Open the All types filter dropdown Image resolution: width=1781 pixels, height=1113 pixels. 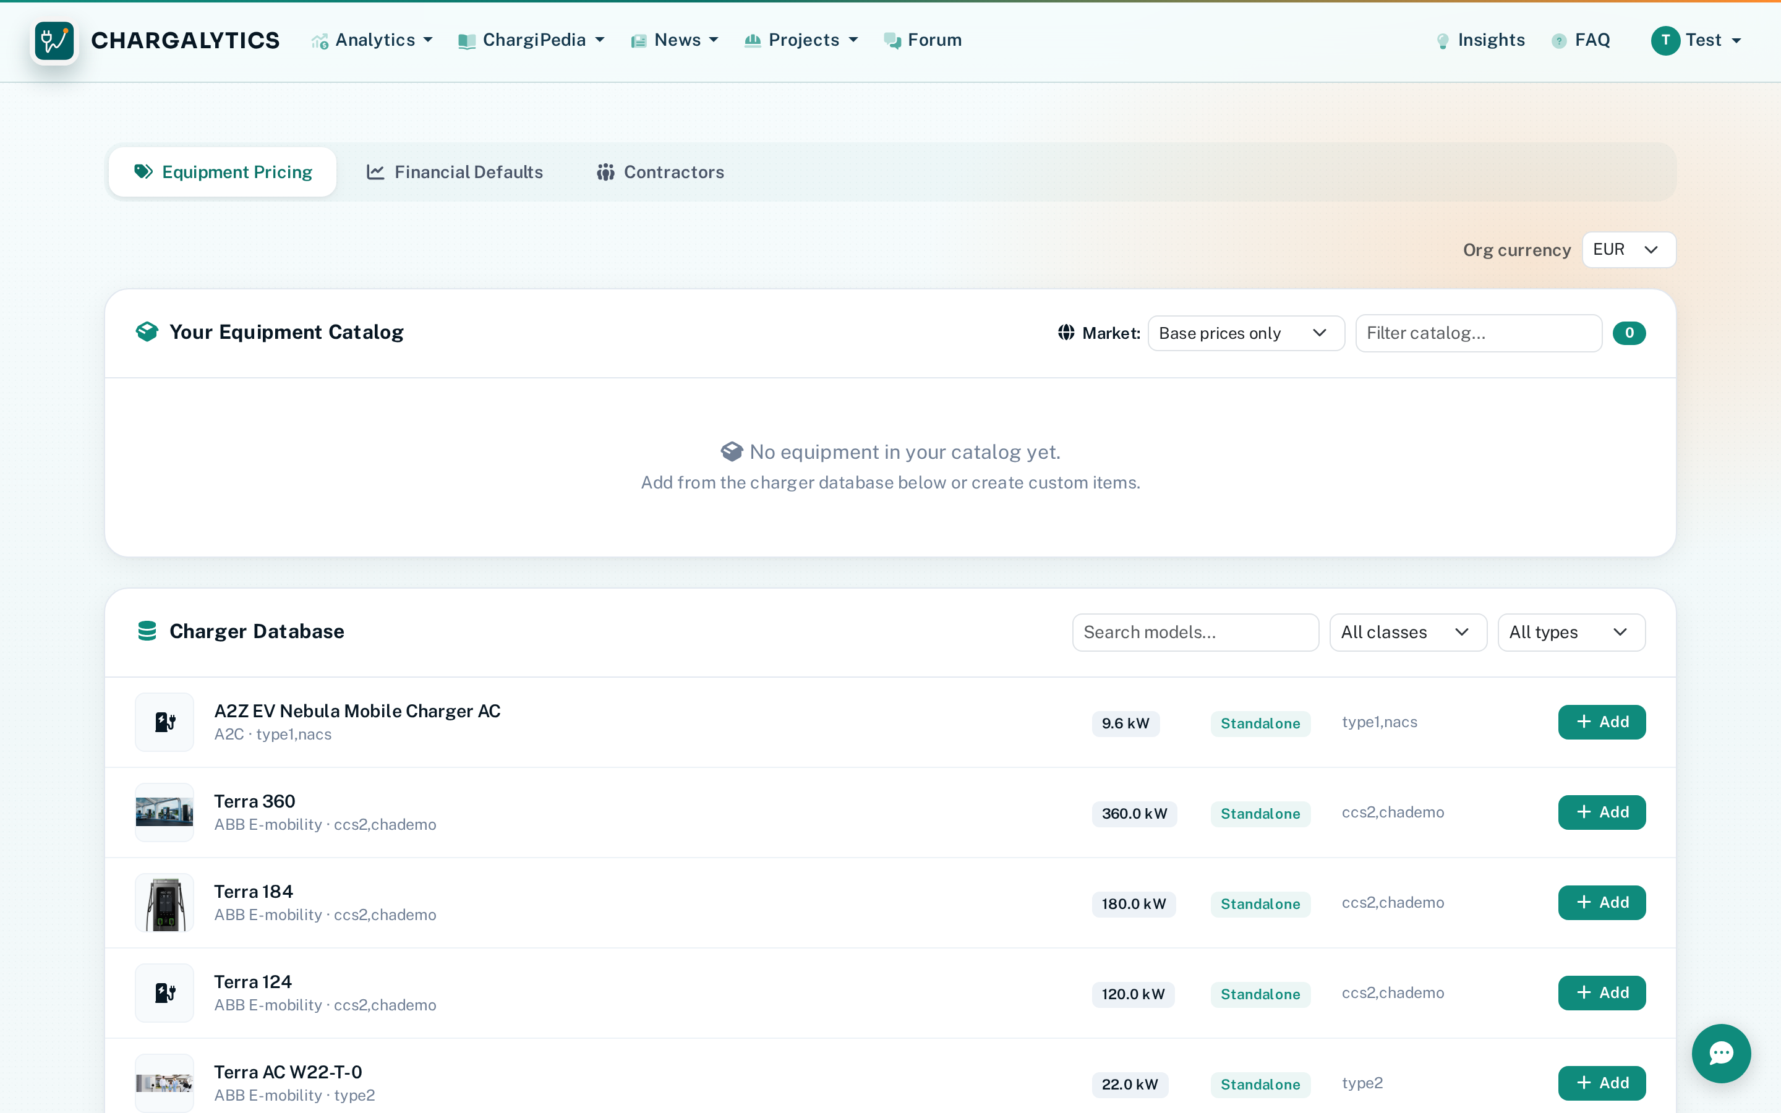coord(1571,633)
